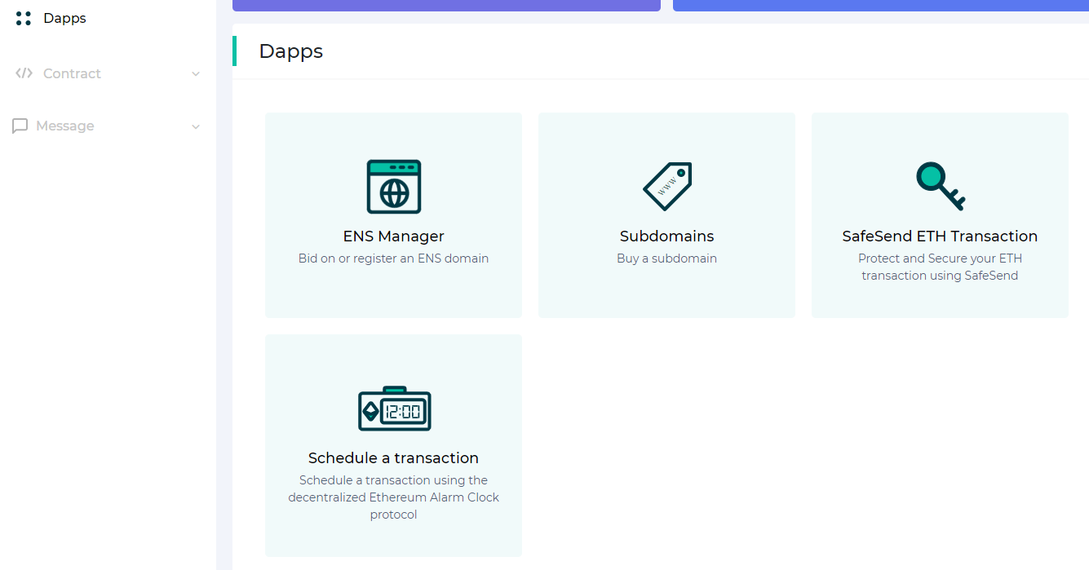Open SafeSend ETH Transaction title
Image resolution: width=1089 pixels, height=570 pixels.
[940, 236]
